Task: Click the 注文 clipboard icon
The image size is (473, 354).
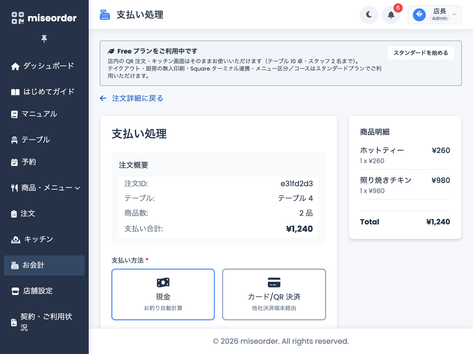Action: [x=14, y=214]
